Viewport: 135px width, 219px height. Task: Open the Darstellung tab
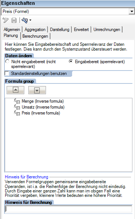pos(60,30)
